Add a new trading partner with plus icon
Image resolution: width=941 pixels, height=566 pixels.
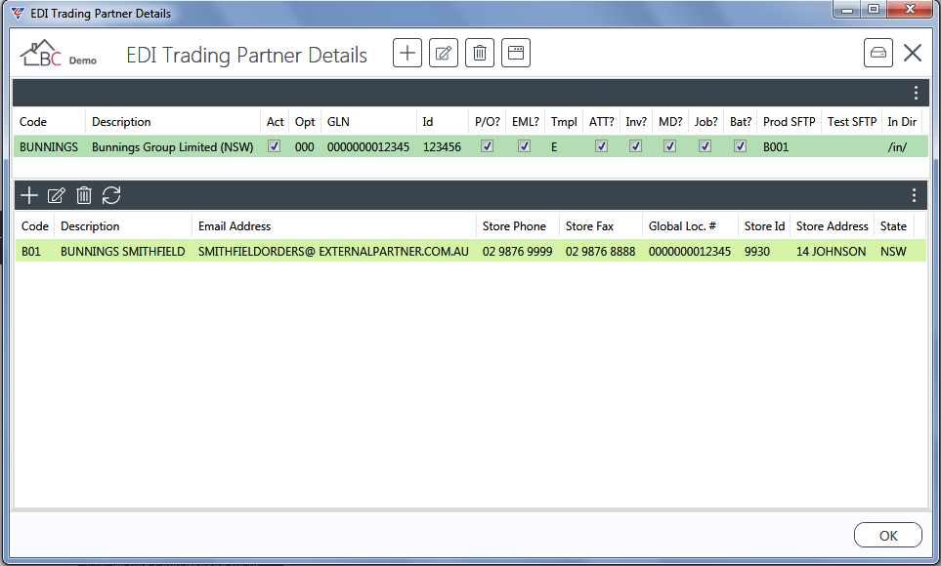pos(406,53)
